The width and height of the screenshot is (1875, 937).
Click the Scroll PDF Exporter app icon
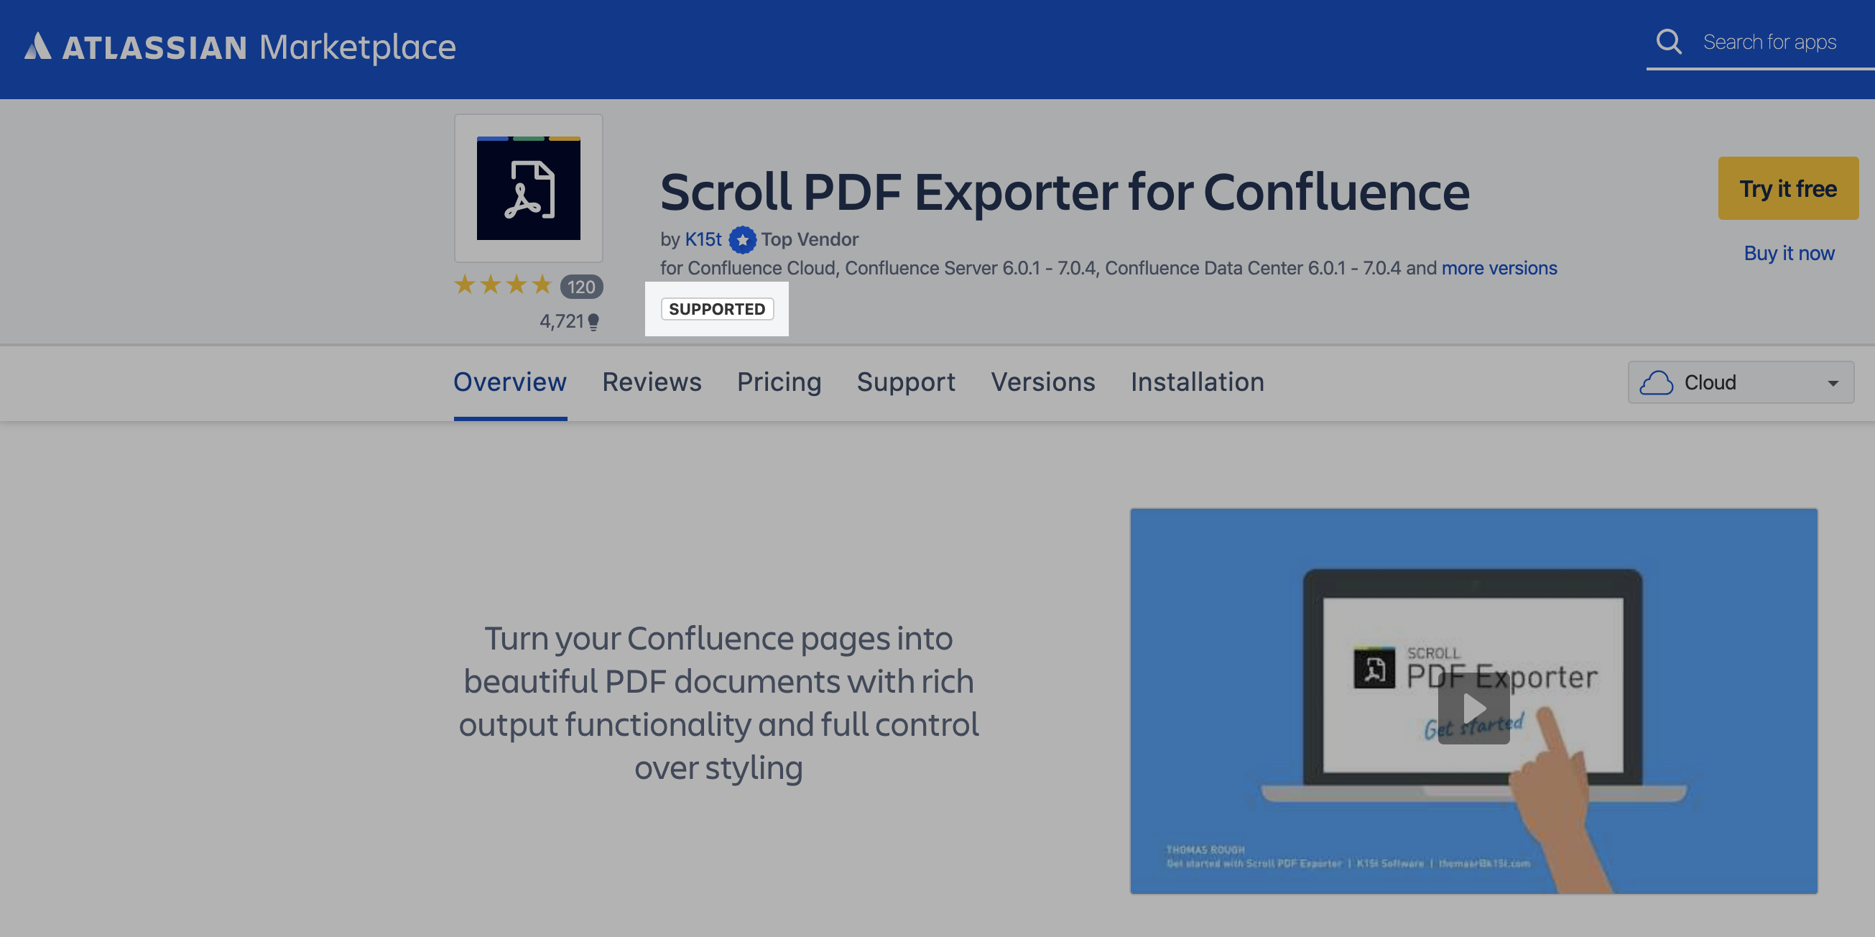[x=529, y=188]
